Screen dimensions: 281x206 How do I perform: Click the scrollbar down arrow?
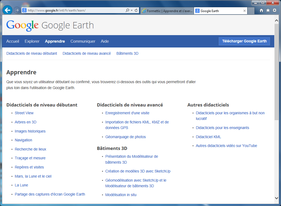click(x=276, y=198)
